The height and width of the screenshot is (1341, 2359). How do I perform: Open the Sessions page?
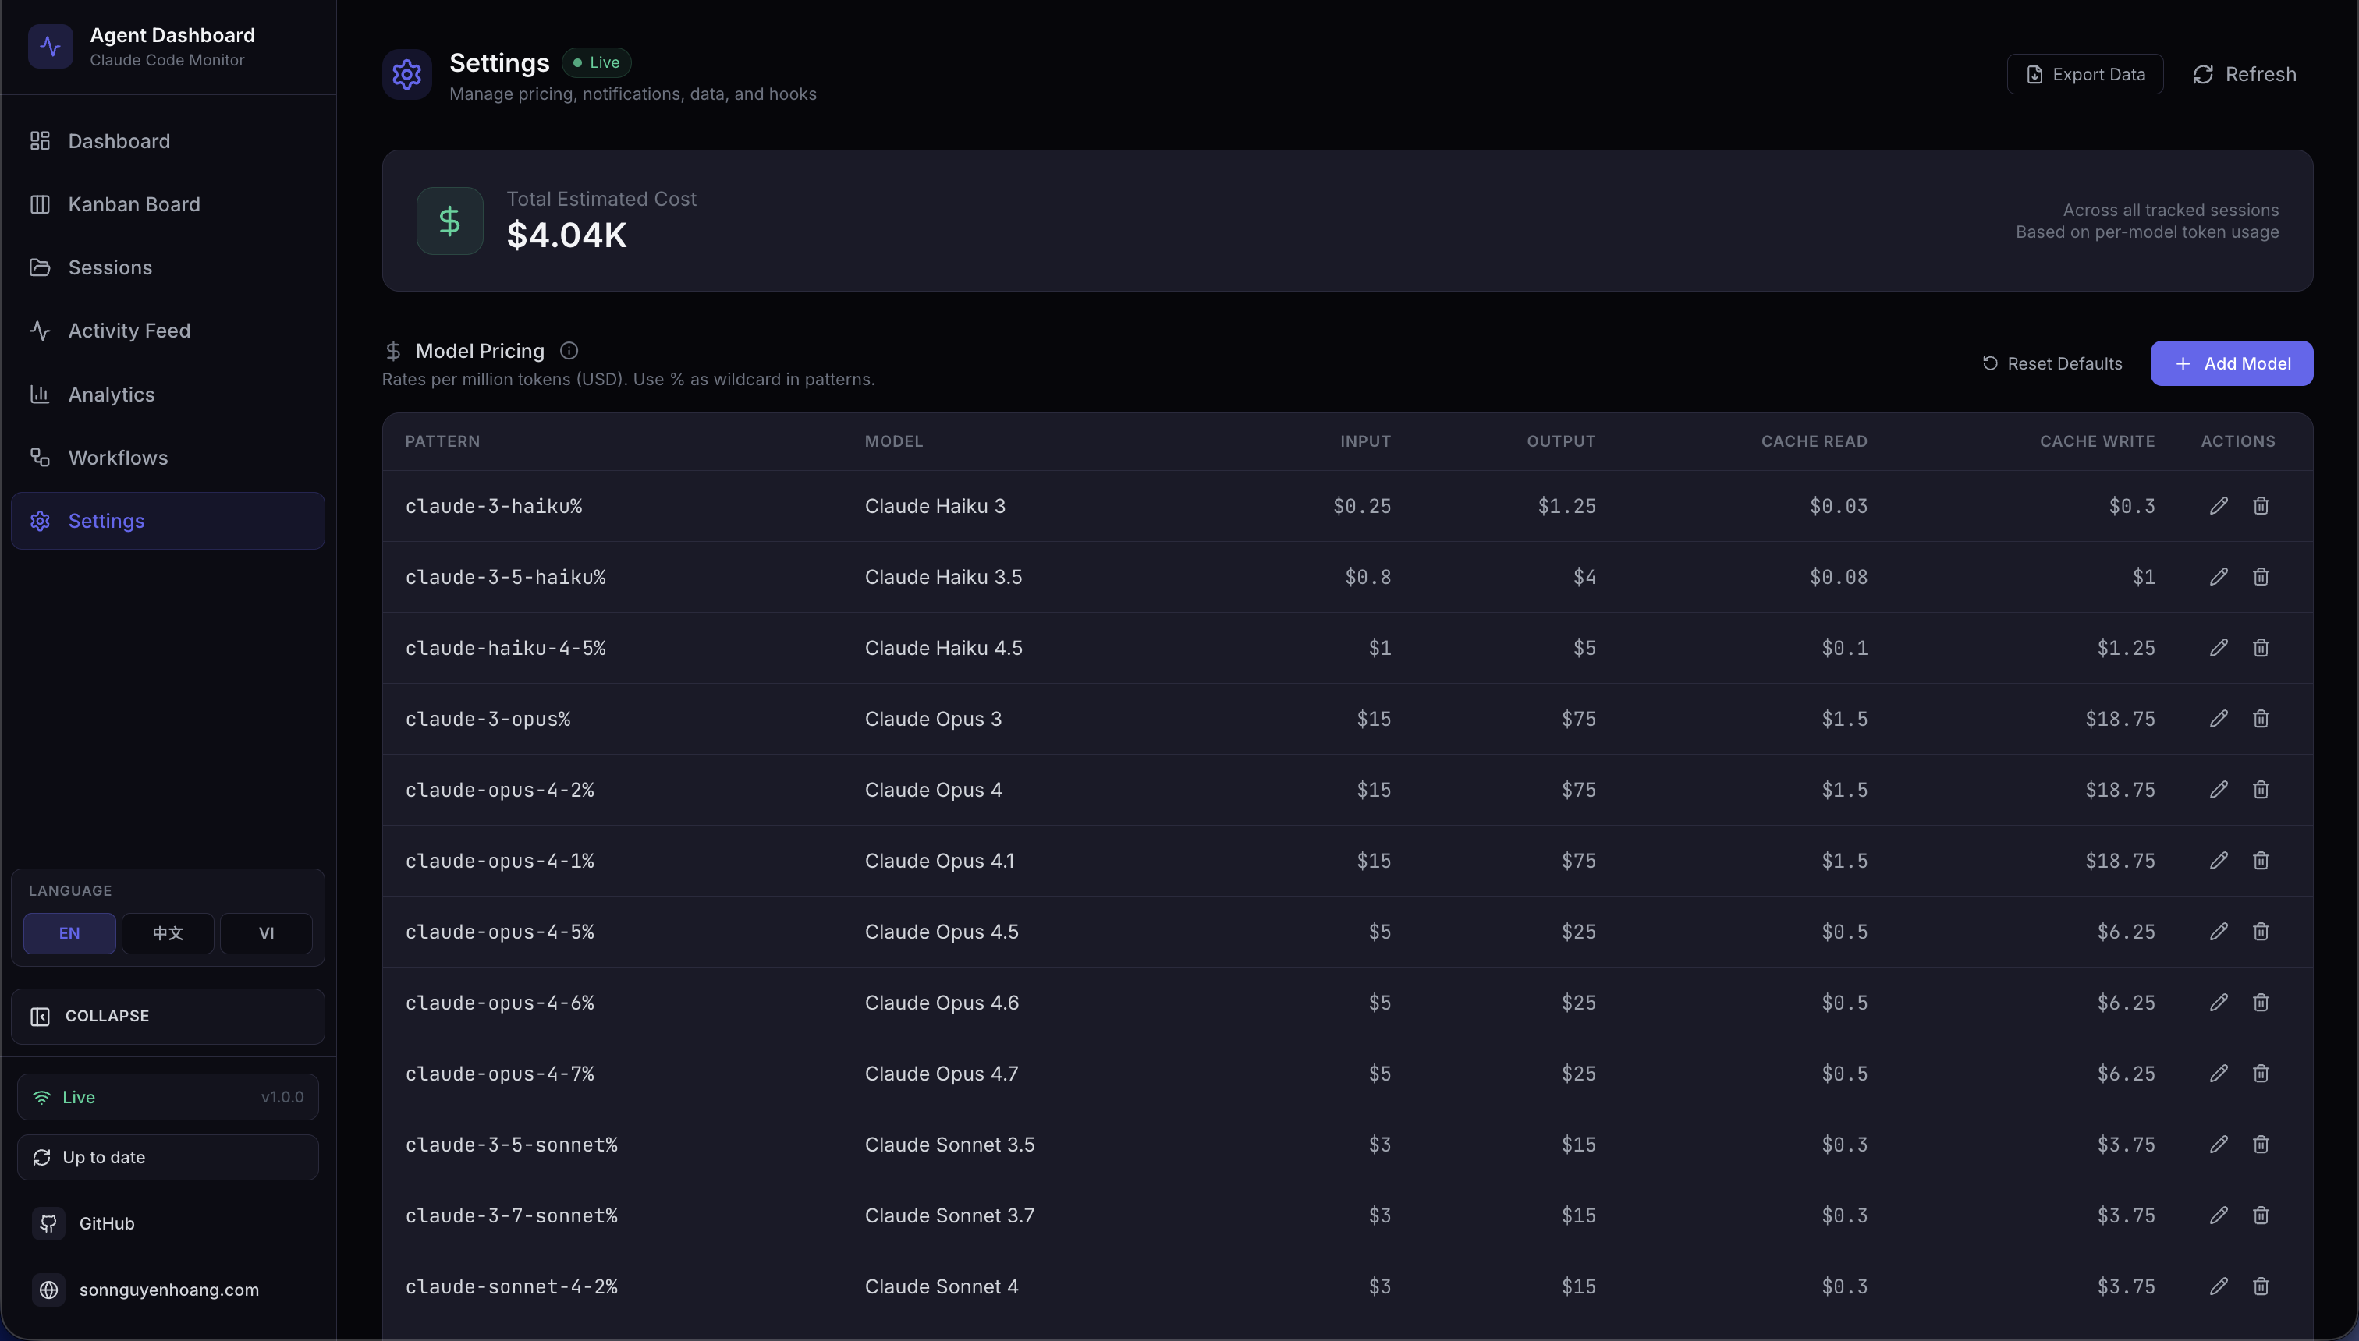point(168,267)
